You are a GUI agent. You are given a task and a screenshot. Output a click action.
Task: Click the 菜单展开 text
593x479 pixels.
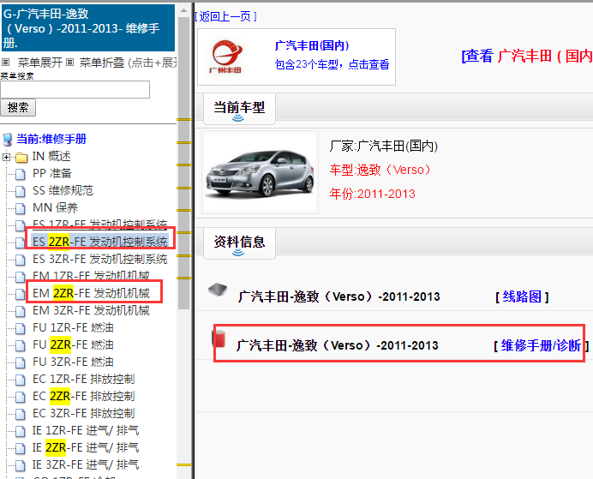(40, 63)
